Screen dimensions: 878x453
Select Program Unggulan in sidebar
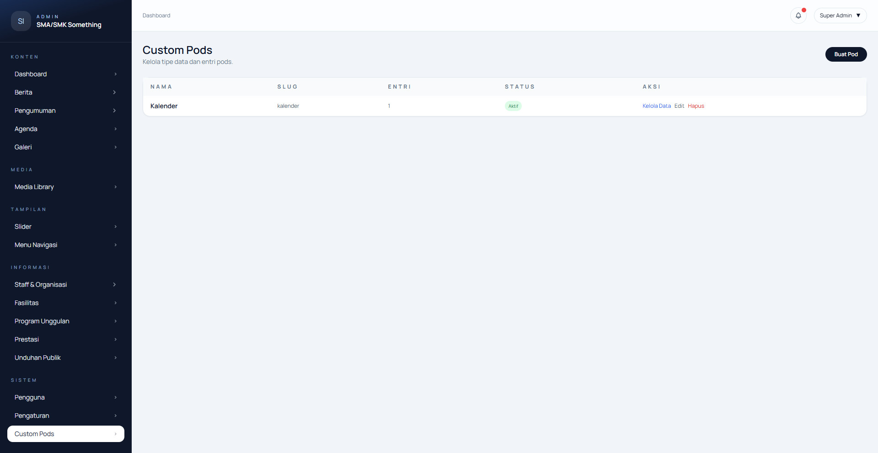66,321
